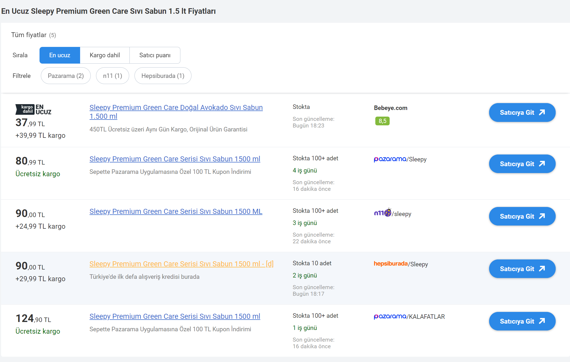
Task: Click the kargo dahil EN UCUZ badge
Action: click(x=33, y=109)
